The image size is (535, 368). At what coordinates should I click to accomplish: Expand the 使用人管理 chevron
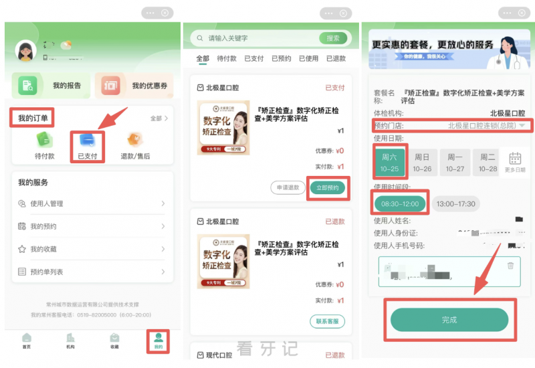tap(163, 203)
